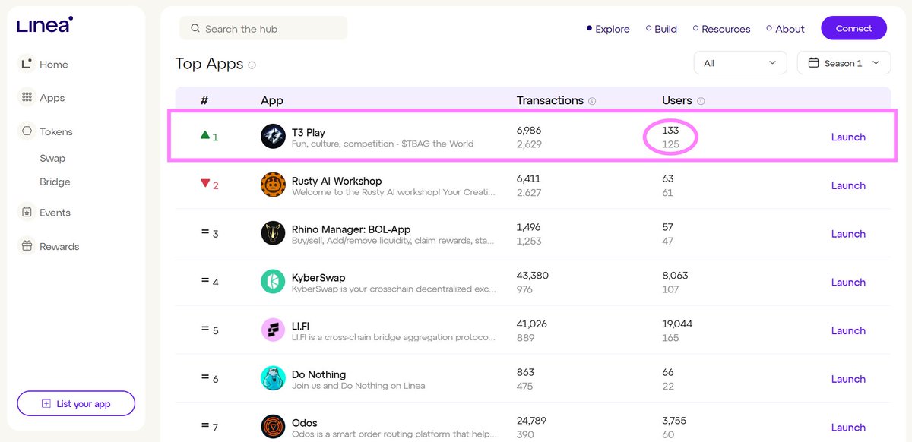912x442 pixels.
Task: Click the Connect button
Action: pos(853,28)
